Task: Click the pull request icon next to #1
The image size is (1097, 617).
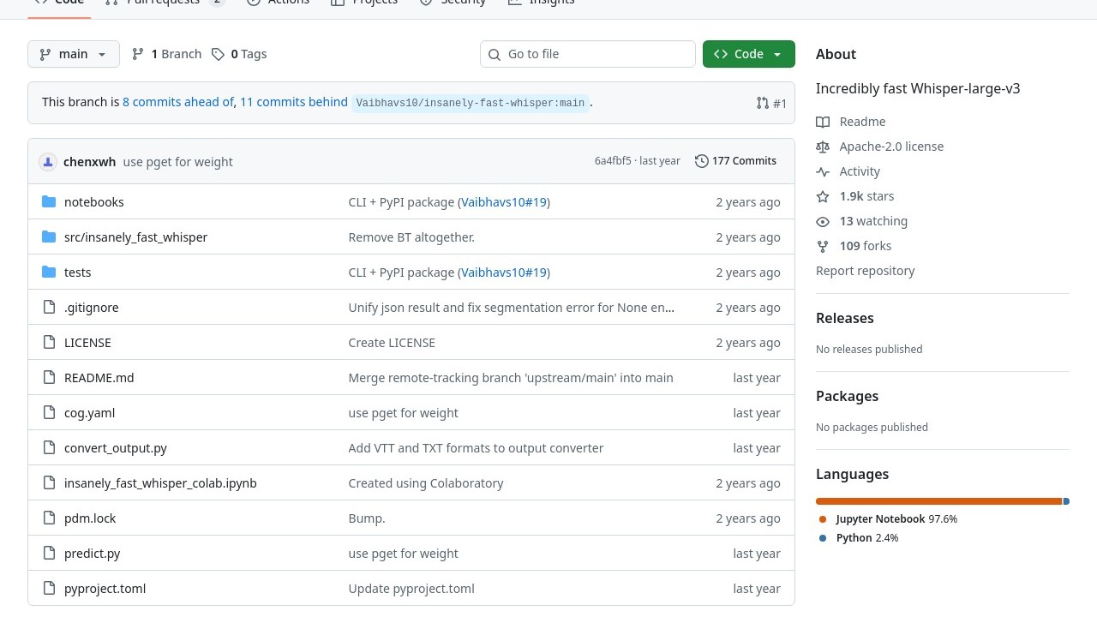Action: click(x=763, y=103)
